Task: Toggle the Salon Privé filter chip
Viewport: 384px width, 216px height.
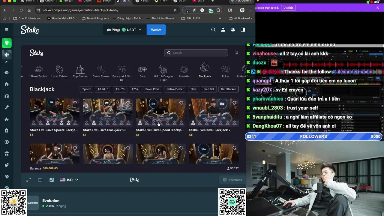Action: 152,89
